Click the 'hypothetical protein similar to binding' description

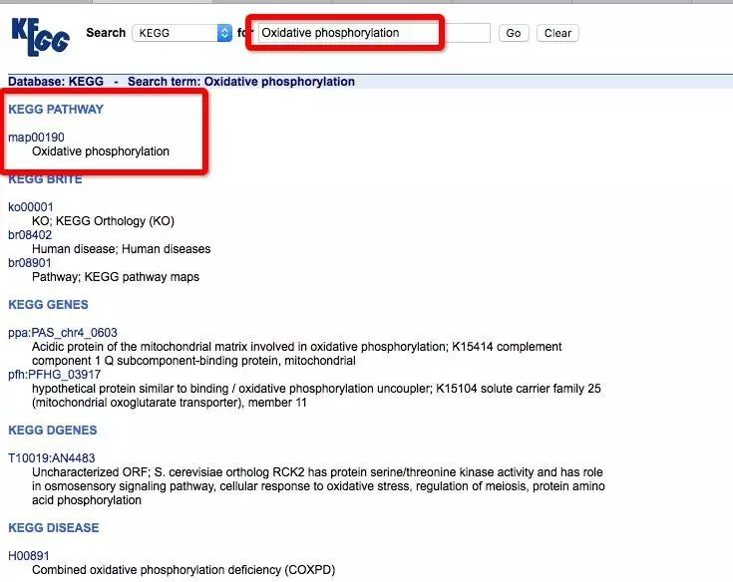(x=316, y=396)
